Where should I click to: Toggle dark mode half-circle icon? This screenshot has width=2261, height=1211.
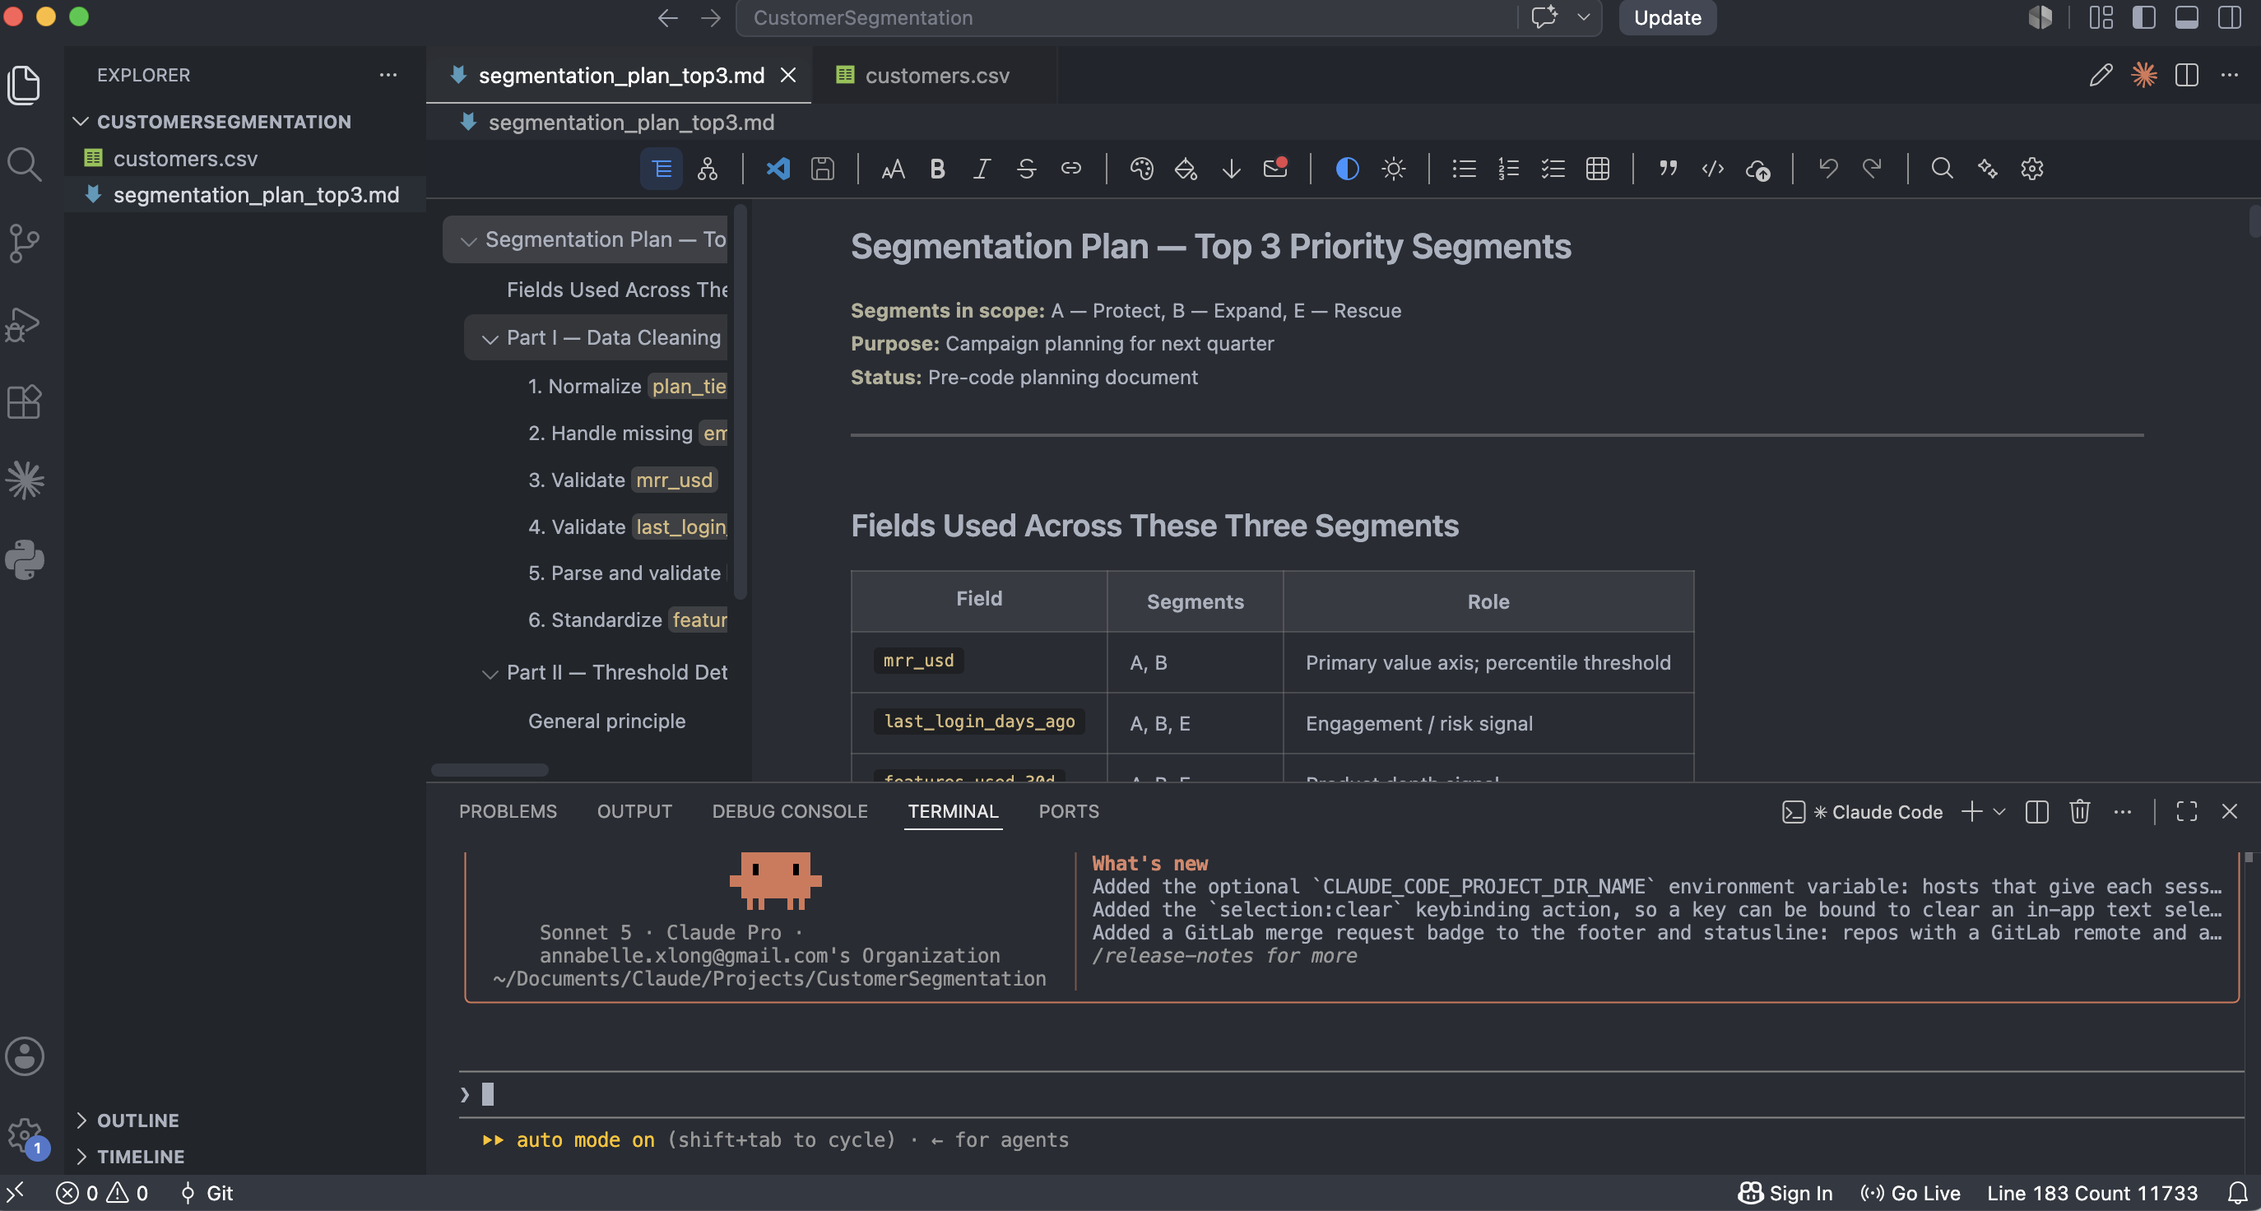1347,169
